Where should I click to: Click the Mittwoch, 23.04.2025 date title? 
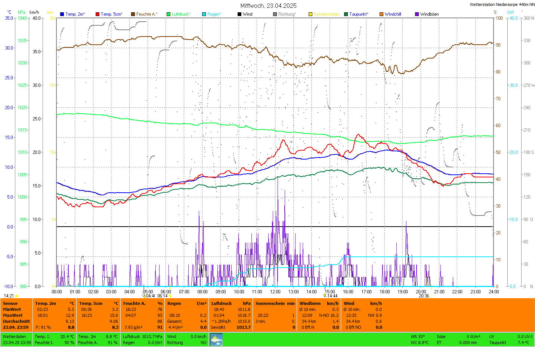click(x=268, y=6)
